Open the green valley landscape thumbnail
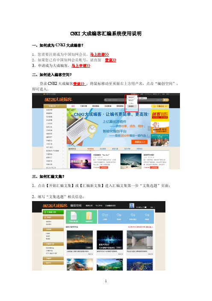 click(x=110, y=265)
